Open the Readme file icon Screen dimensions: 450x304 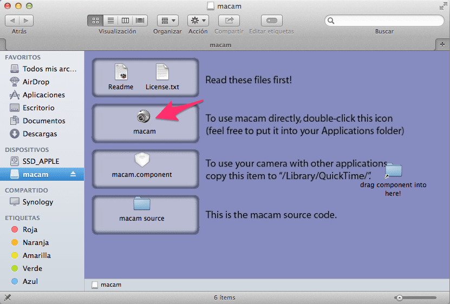pyautogui.click(x=120, y=72)
